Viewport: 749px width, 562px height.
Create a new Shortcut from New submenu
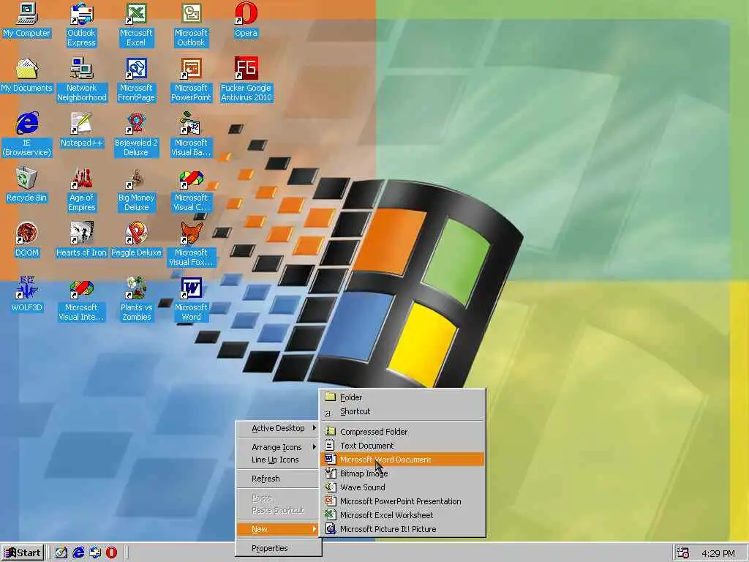click(403, 411)
